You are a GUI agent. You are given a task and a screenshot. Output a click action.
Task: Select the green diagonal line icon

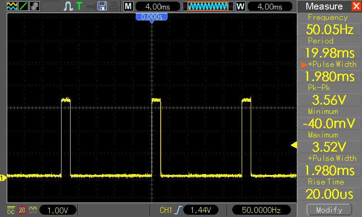(23, 6)
